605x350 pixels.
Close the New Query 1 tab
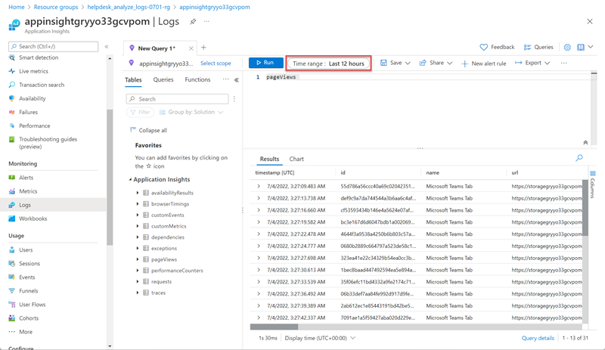pyautogui.click(x=191, y=48)
